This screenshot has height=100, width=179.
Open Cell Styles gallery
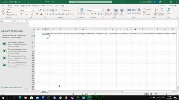(x=122, y=12)
